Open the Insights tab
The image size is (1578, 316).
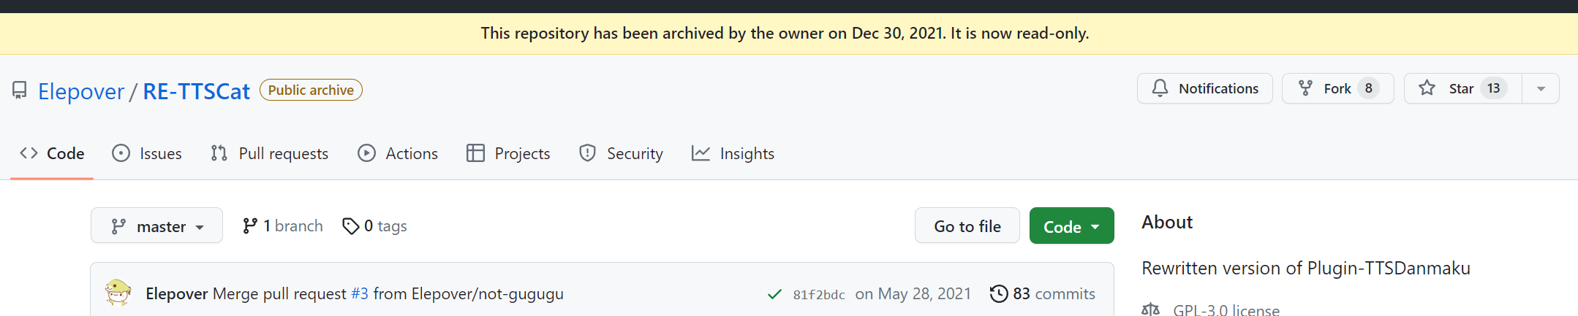point(733,153)
